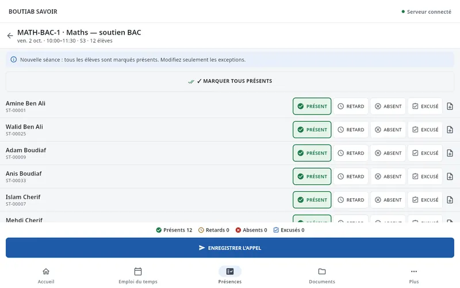Mark Amine Ben Ali as Retard
The image size is (460, 288).
tap(351, 107)
